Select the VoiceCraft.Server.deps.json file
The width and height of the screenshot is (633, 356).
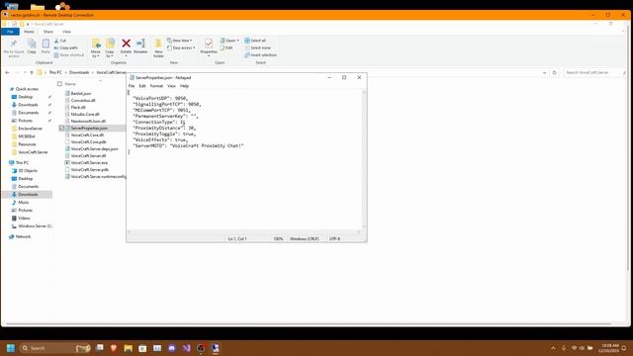pos(95,149)
